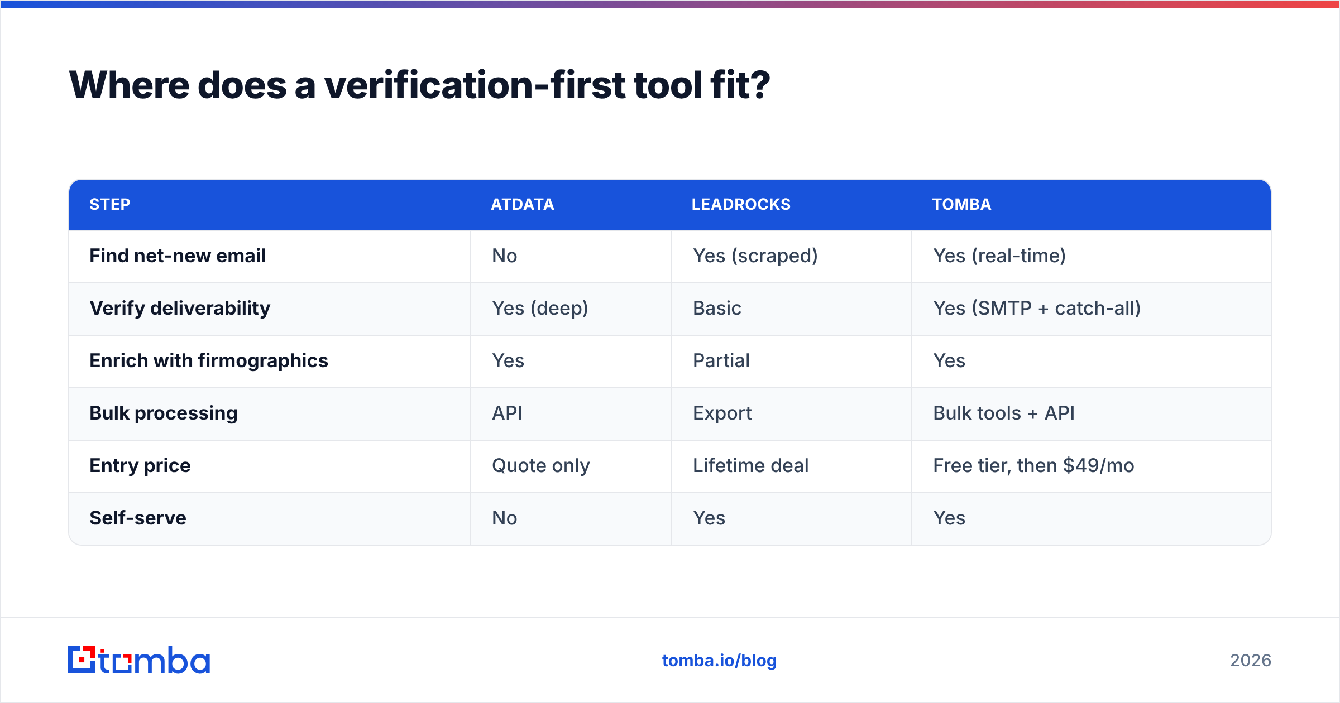Click the "Find net-new email" row label
The height and width of the screenshot is (703, 1340).
click(178, 256)
